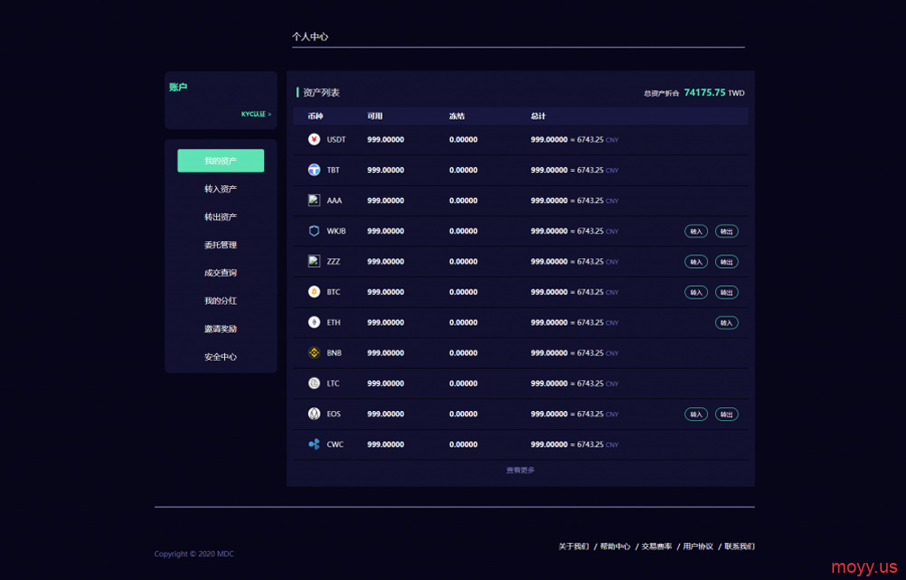Viewport: 906px width, 580px height.
Task: Click the BNB coin name
Action: (x=334, y=352)
